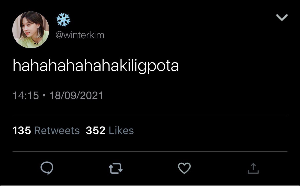Like the tweet with the heart icon
Viewport: 300px width, 186px height.
click(184, 168)
